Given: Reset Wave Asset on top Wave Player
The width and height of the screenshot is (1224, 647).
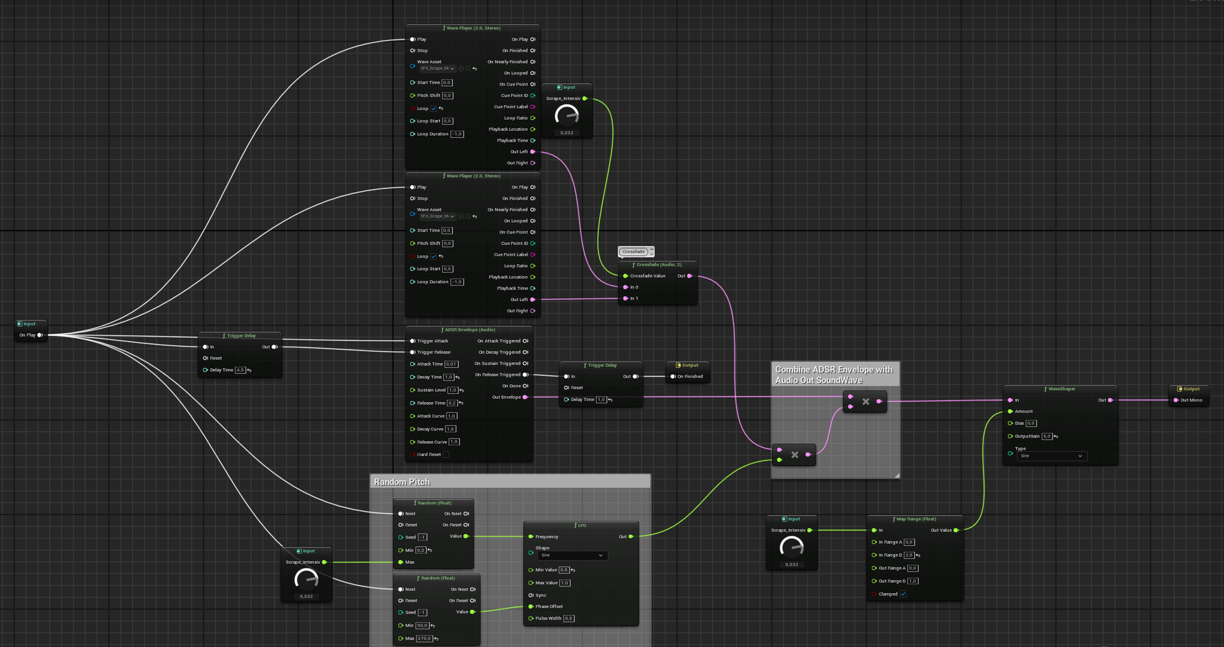Looking at the screenshot, I should [x=475, y=69].
